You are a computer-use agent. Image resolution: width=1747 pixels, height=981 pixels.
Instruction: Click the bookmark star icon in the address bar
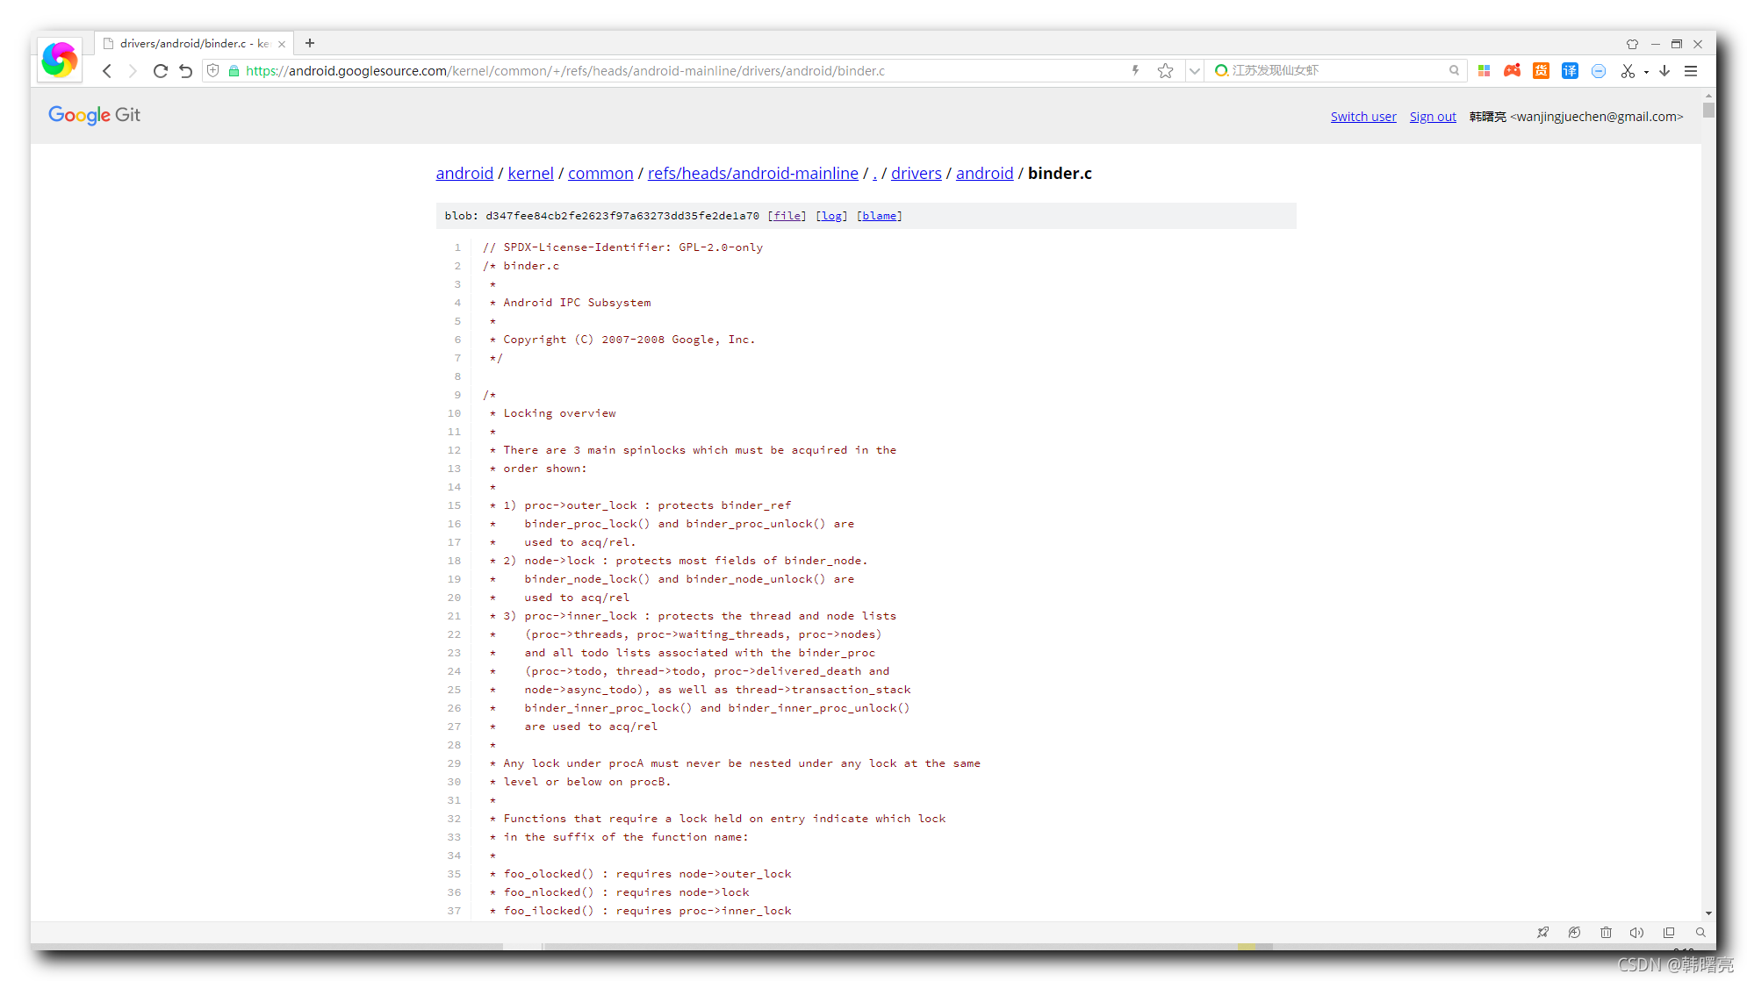(1165, 71)
